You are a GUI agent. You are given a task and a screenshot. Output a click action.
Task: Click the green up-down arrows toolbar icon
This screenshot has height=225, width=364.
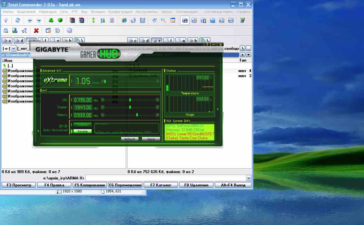tap(93, 21)
